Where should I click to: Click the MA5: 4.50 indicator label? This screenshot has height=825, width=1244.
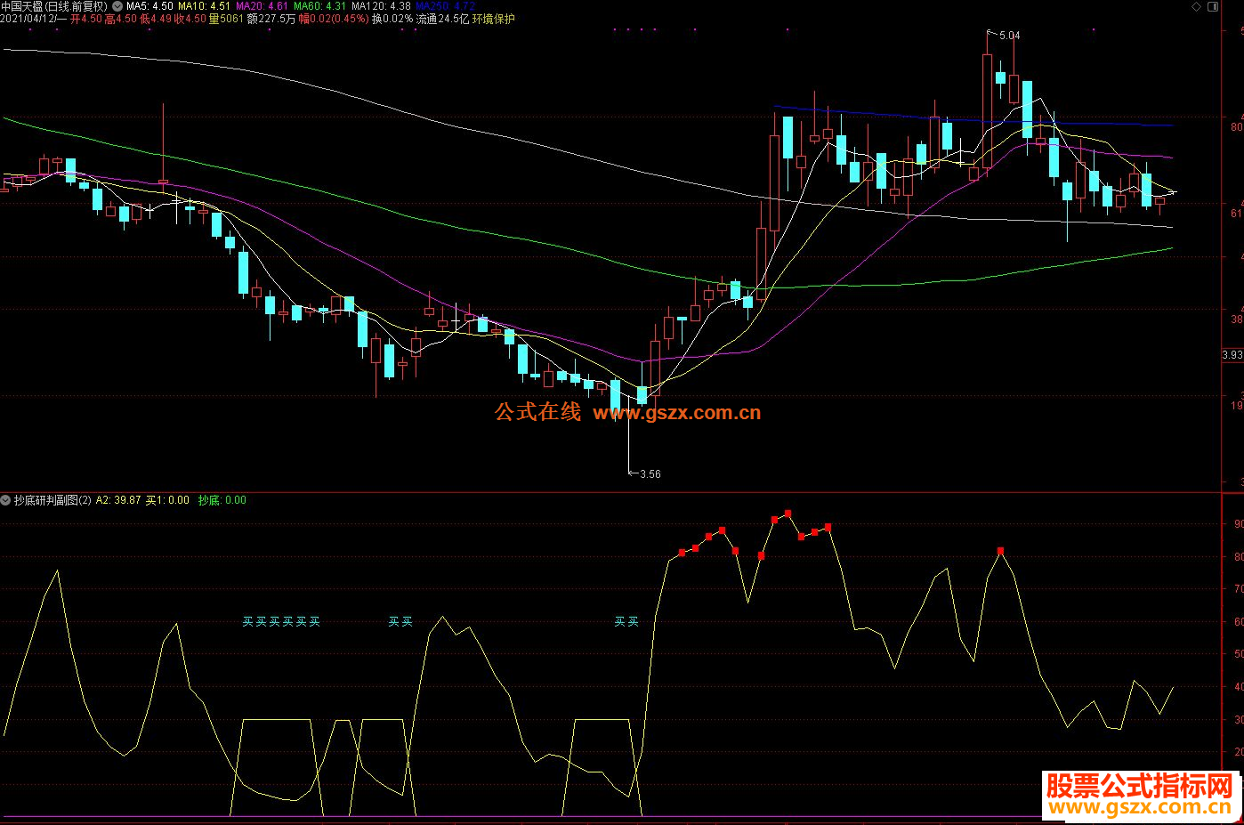[x=149, y=6]
